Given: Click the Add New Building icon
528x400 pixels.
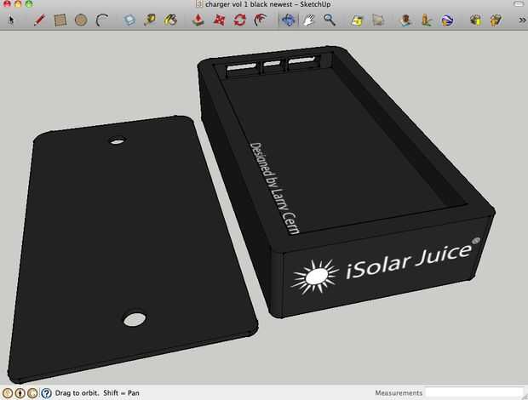Looking at the screenshot, I should click(405, 20).
